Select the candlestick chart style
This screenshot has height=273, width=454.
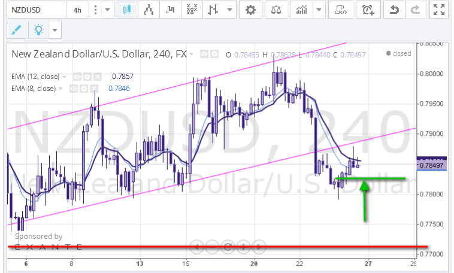[x=127, y=10]
